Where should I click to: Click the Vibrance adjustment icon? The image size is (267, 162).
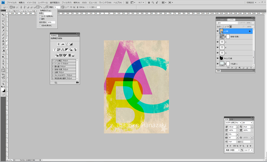coord(55,50)
